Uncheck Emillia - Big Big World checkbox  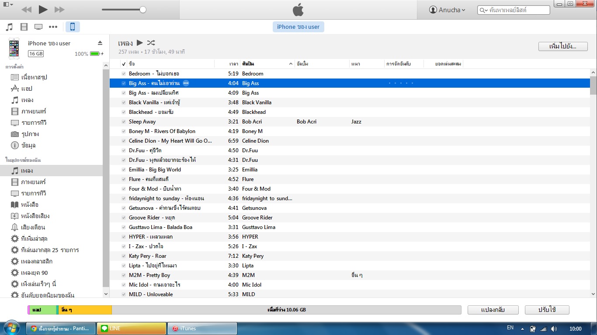(x=124, y=170)
